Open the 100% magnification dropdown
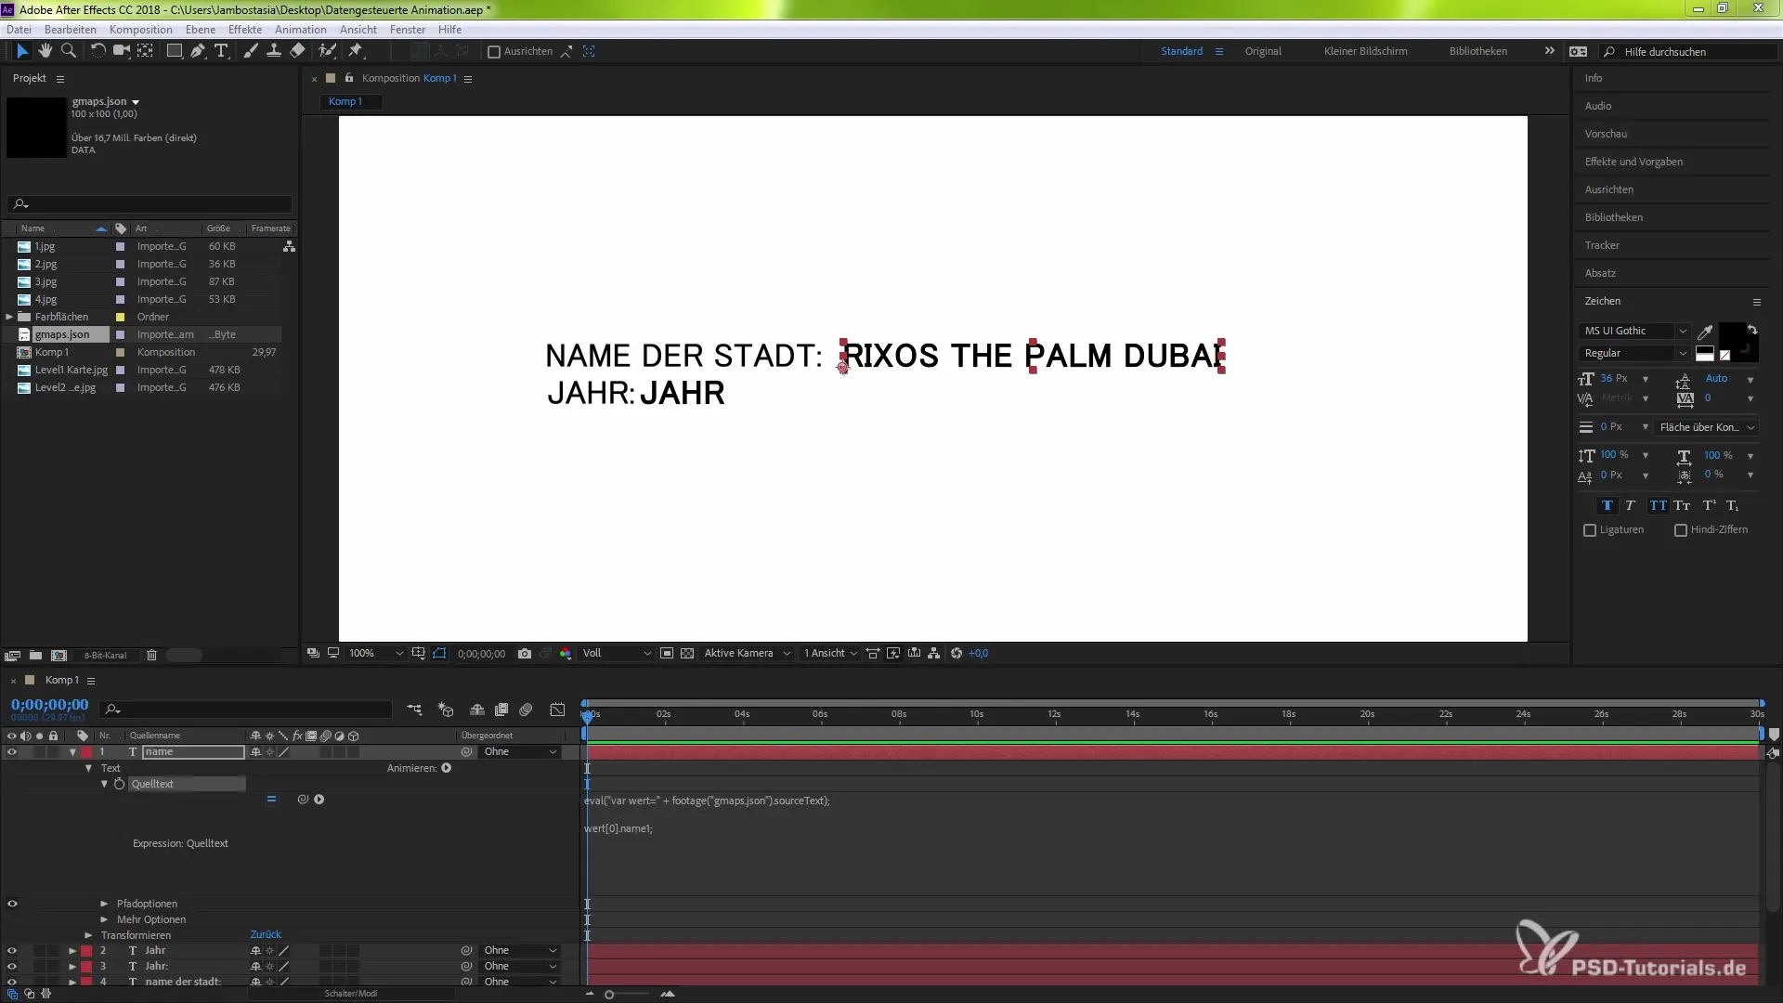The image size is (1783, 1003). click(x=375, y=654)
